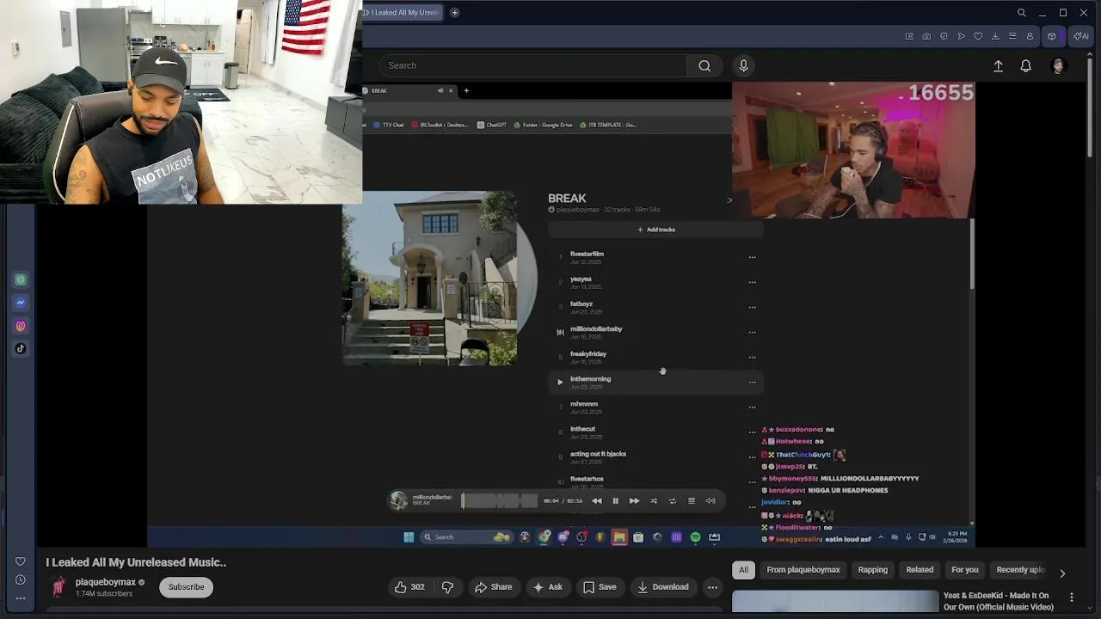Open Instagram in browser sidebar

tap(21, 326)
